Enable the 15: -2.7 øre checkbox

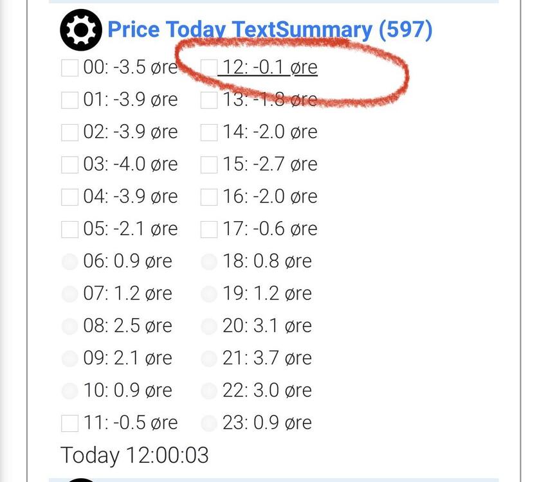tap(209, 165)
